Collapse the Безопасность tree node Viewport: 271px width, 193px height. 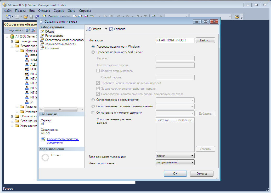point(12,46)
